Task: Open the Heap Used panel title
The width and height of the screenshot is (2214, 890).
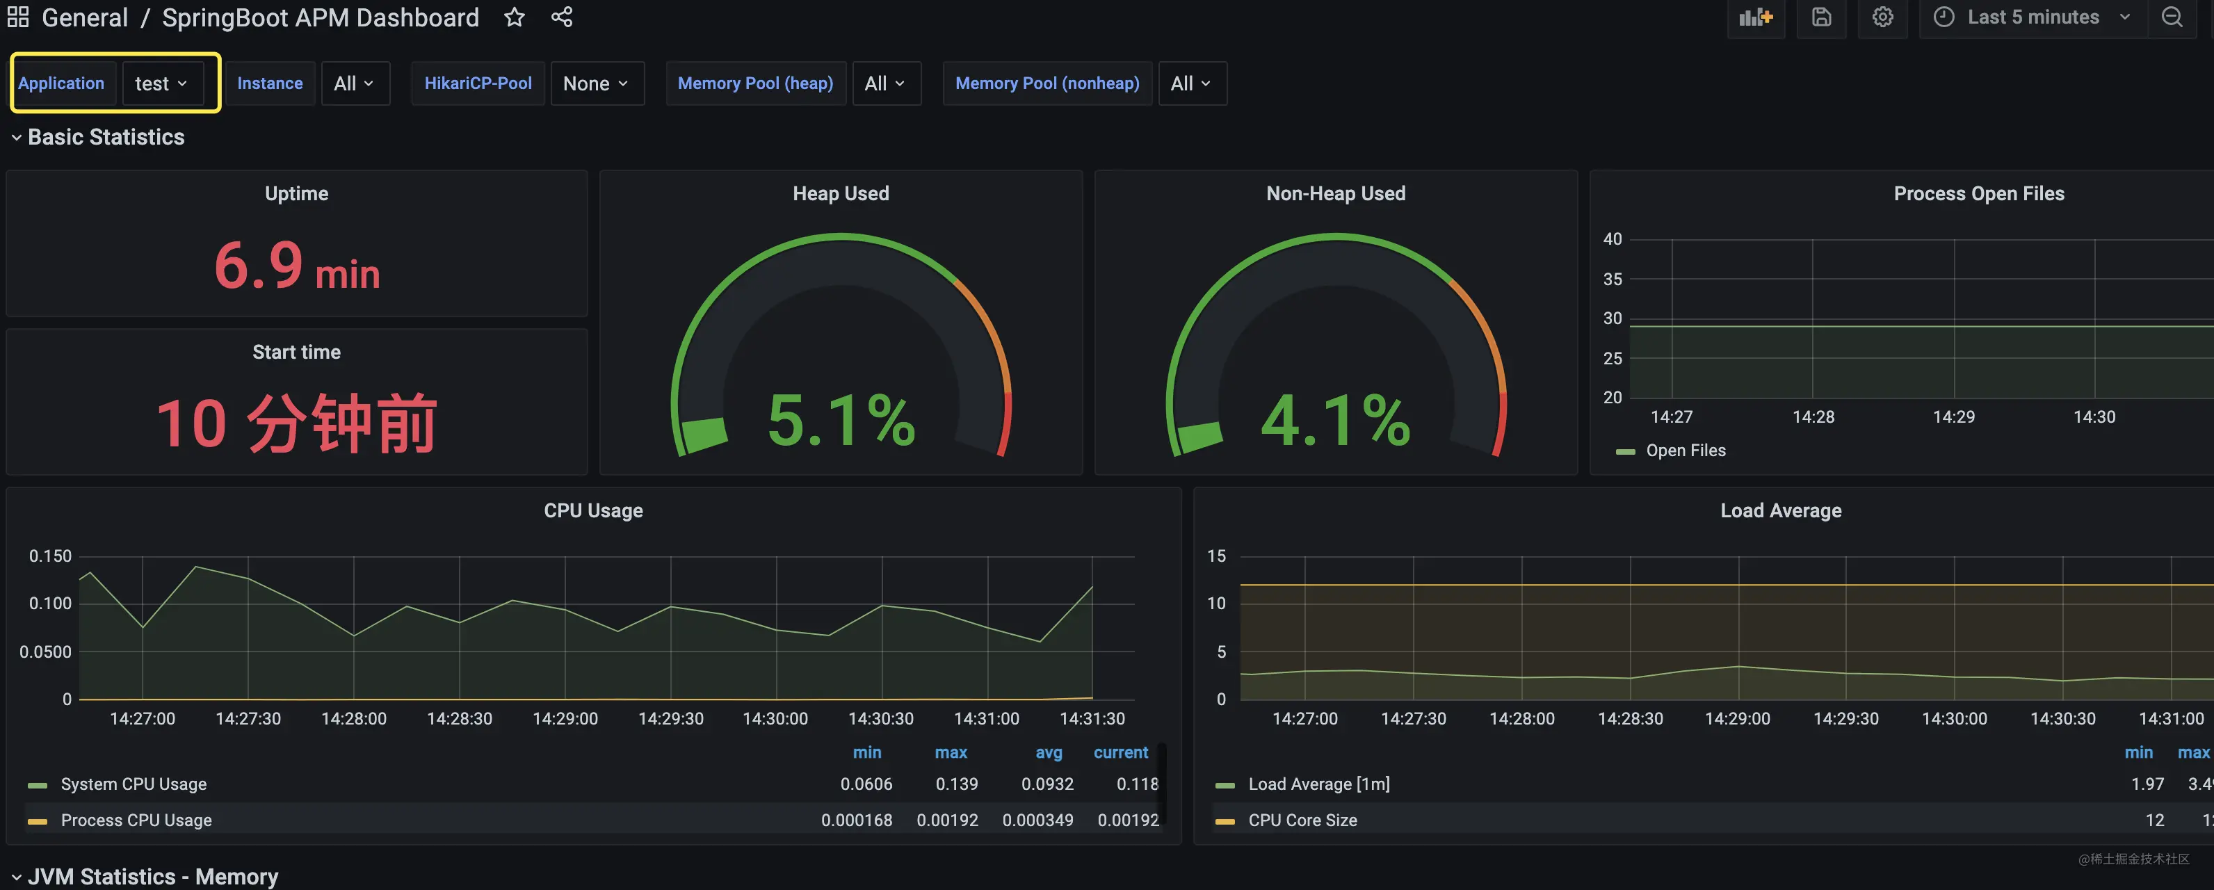Action: (841, 193)
